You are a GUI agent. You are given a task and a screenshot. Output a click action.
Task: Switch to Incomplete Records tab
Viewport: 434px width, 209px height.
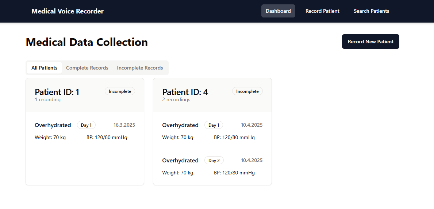[x=140, y=68]
